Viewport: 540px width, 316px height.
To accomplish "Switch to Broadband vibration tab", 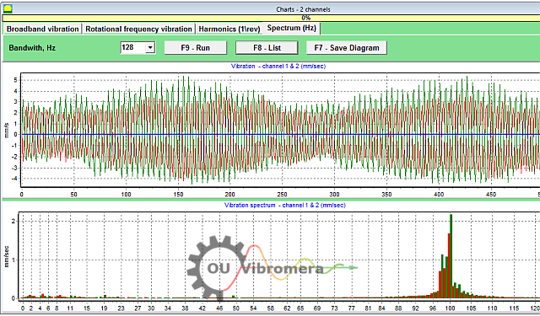I will click(x=42, y=29).
